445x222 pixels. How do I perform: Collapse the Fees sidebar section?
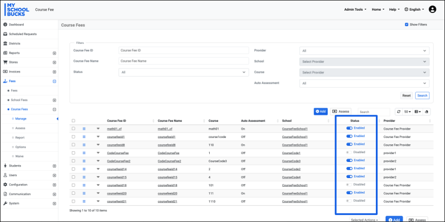(x=54, y=81)
